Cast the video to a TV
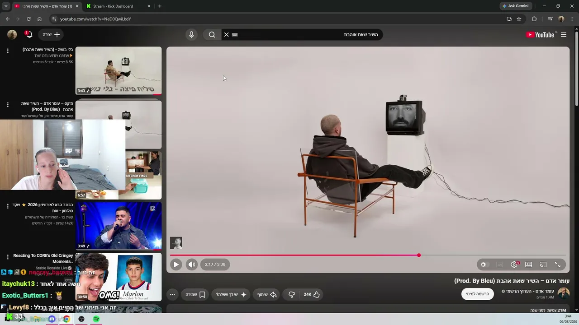This screenshot has height=325, width=579. coord(543,265)
